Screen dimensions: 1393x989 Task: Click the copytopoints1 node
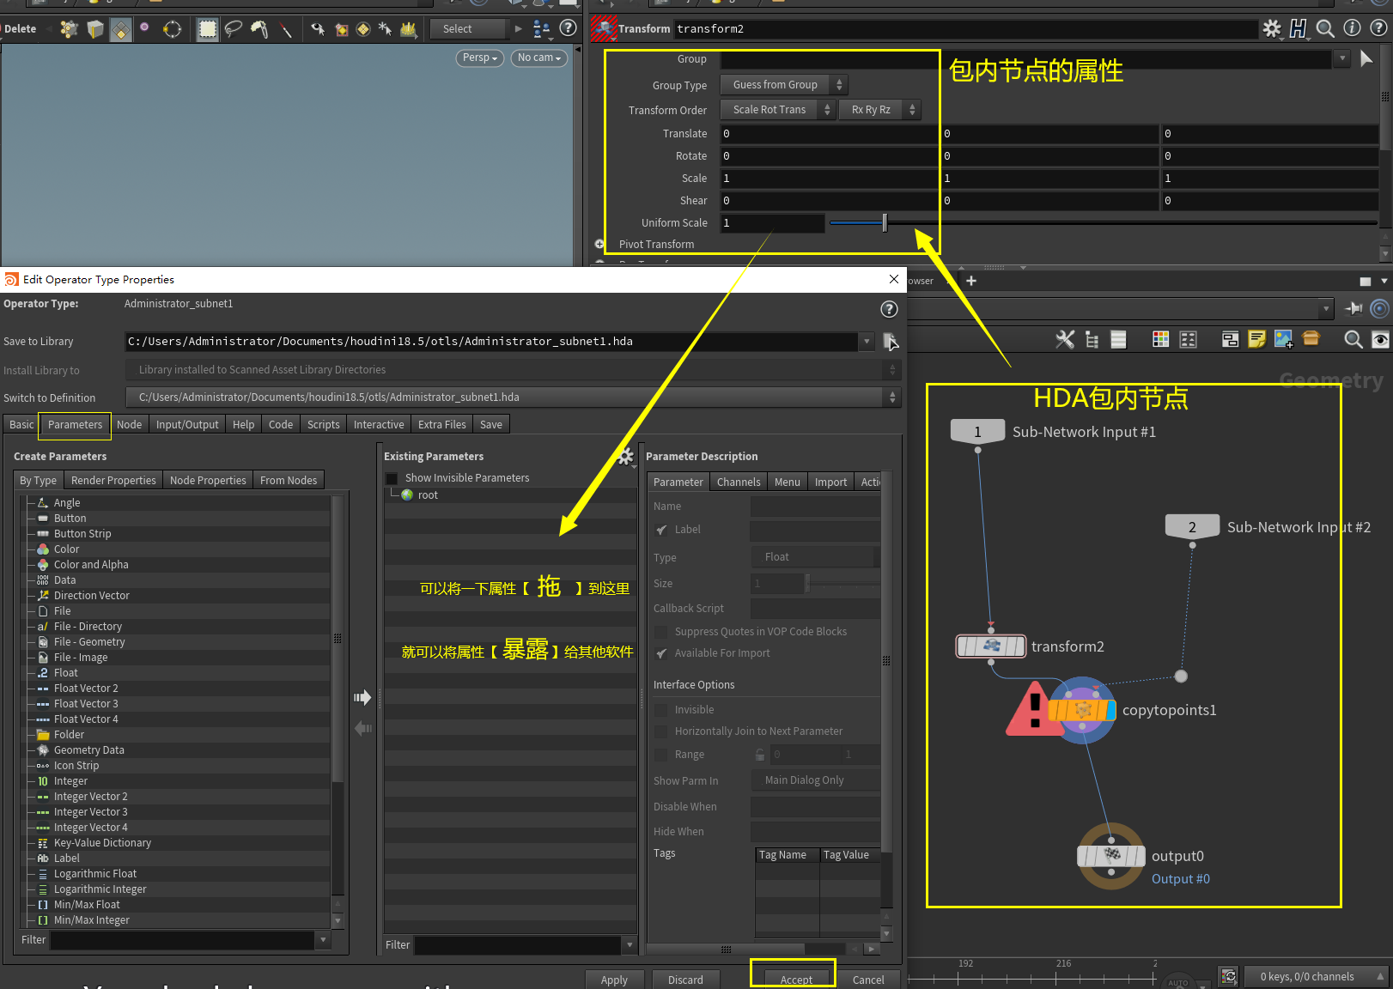pyautogui.click(x=1081, y=710)
